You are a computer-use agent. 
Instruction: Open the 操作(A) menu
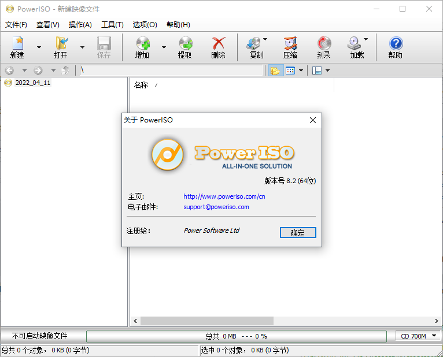[x=80, y=25]
